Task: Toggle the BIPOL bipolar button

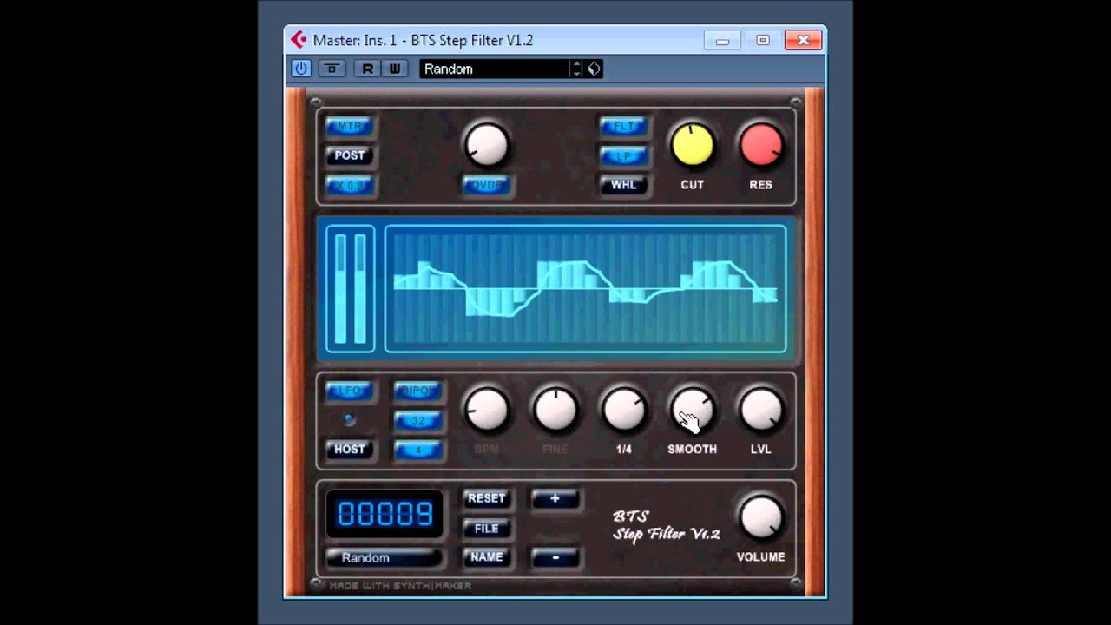Action: point(418,391)
